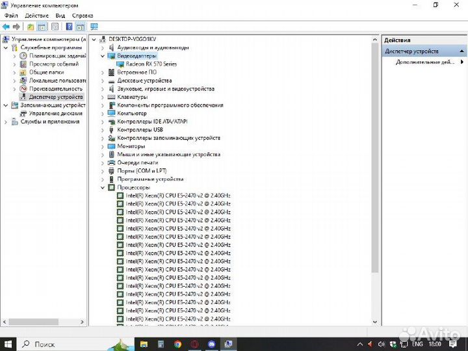This screenshot has width=468, height=351.
Task: Click the Back arrow in the toolbar
Action: pos(6,27)
